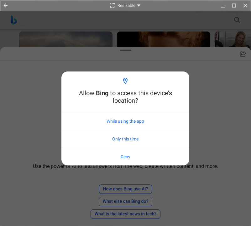Click the resizable window icon in titlebar

(112, 5)
